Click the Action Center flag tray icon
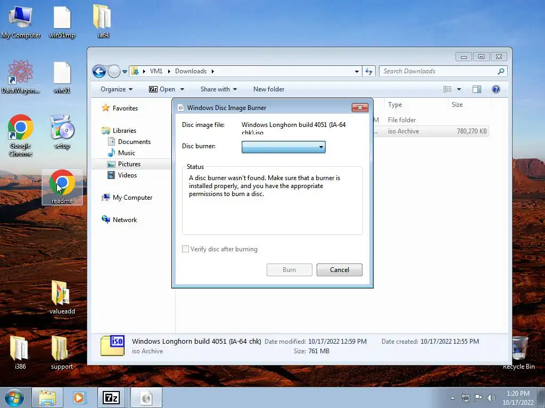 [x=478, y=398]
